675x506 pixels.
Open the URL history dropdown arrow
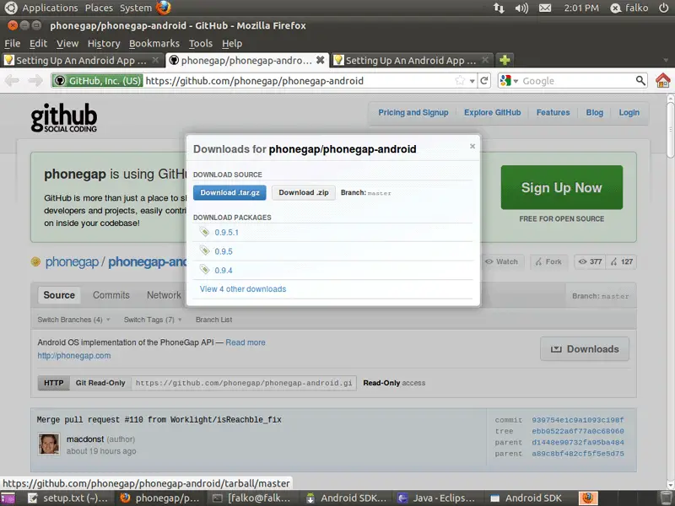(x=472, y=81)
